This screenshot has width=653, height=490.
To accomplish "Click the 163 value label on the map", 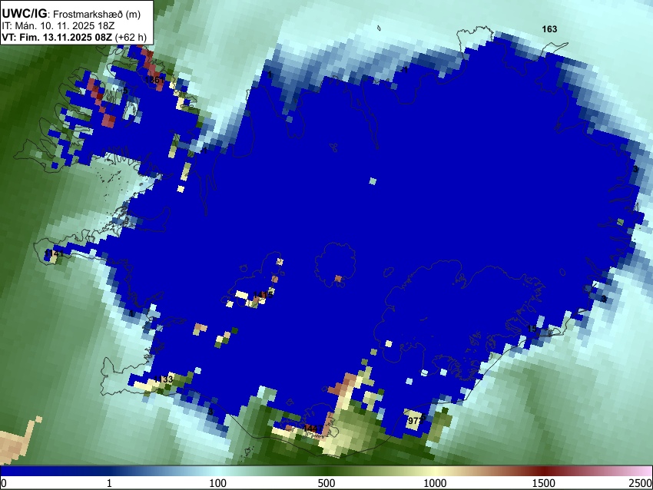I will coord(549,29).
